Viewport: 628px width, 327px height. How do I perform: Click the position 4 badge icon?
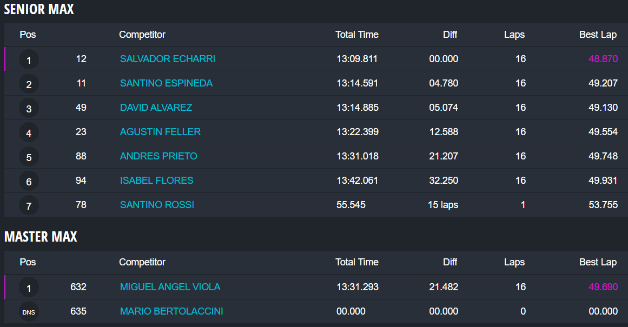point(29,132)
